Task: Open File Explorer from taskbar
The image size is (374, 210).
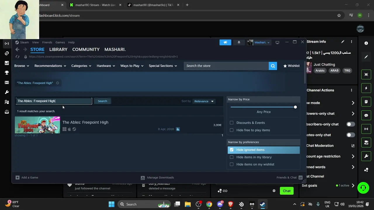Action: (x=188, y=204)
